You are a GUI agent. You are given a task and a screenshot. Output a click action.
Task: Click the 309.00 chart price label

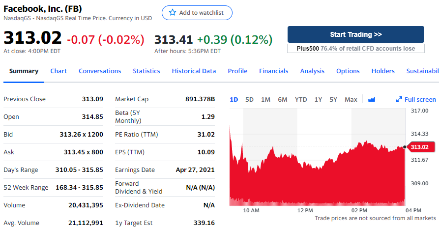[419, 183]
